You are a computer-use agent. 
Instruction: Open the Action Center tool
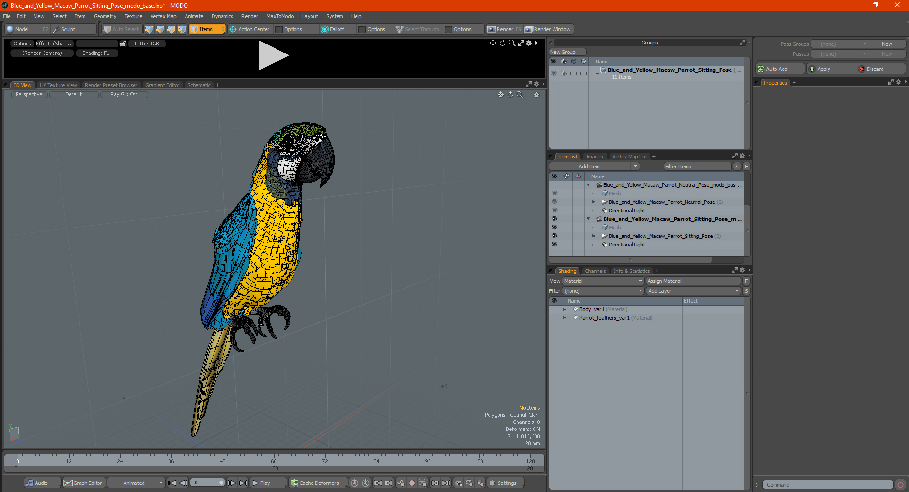[250, 29]
